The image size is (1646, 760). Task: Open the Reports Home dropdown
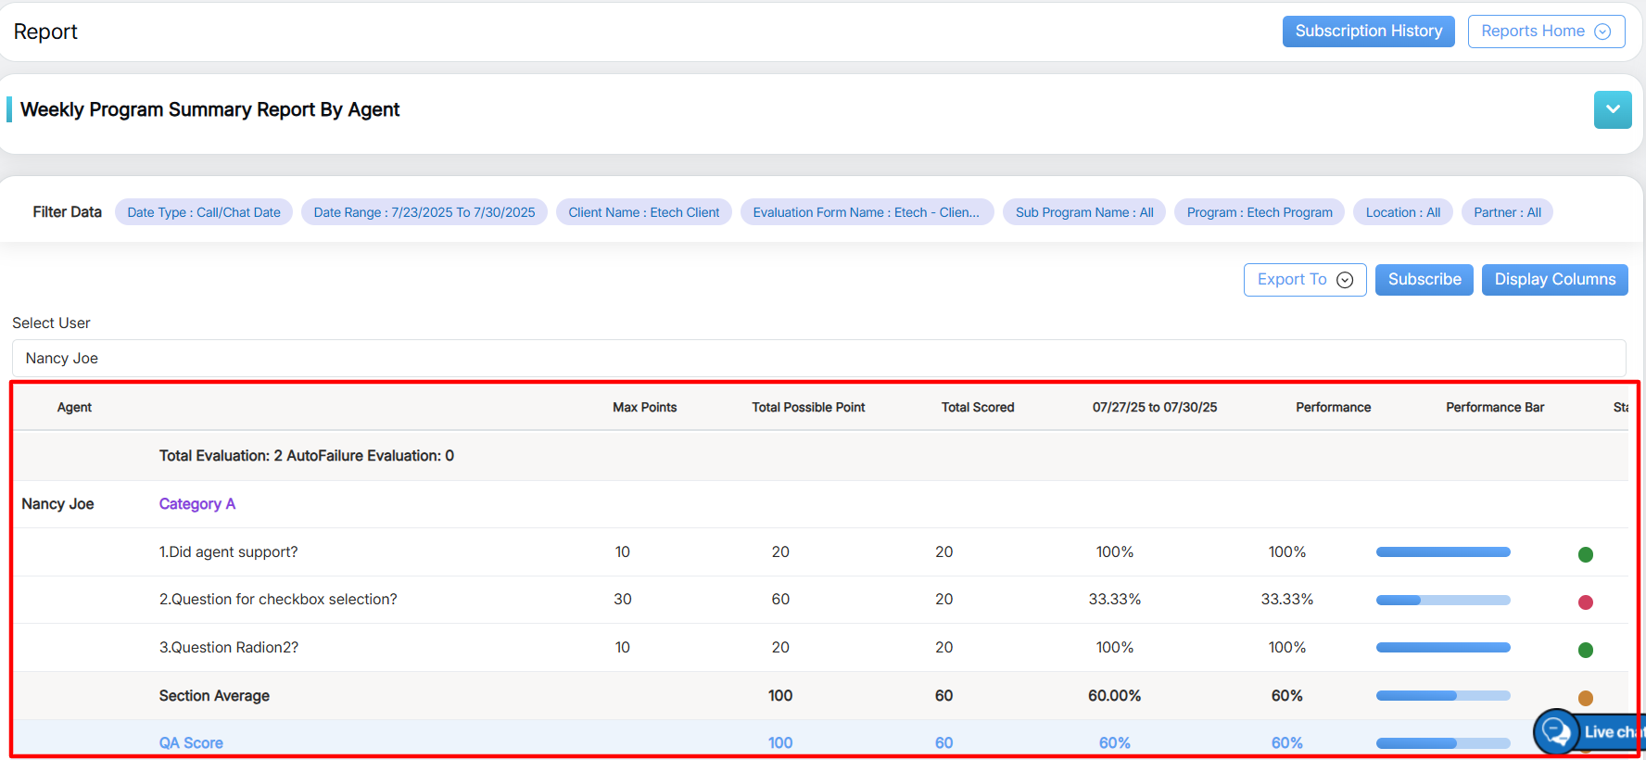tap(1545, 32)
